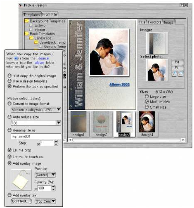Click the Book Templates folder icon

pos(27,33)
